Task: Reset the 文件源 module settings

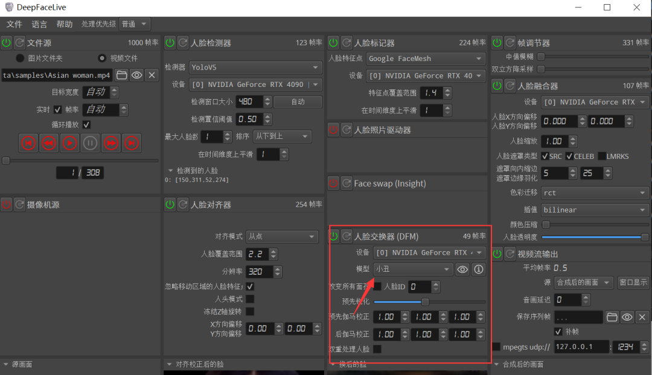Action: pyautogui.click(x=19, y=42)
